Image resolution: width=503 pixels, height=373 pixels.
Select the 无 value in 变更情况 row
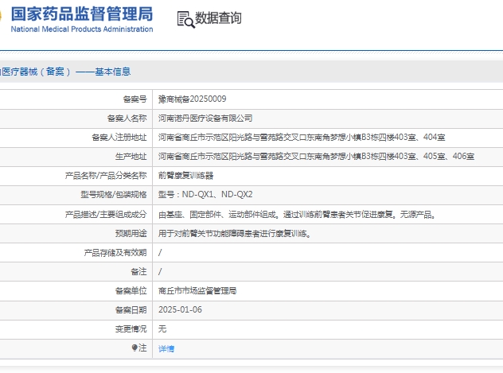pyautogui.click(x=162, y=329)
